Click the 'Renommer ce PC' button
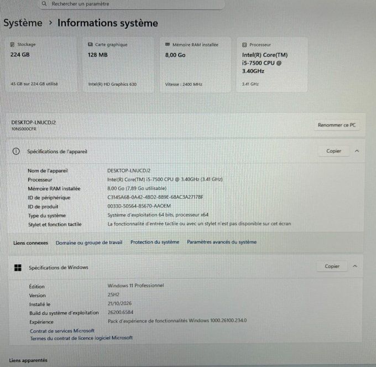Viewport: 376px width, 367px height. [x=337, y=125]
